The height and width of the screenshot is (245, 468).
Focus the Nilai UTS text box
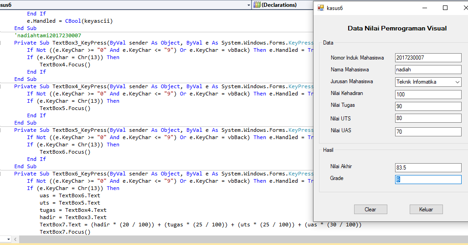(428, 119)
